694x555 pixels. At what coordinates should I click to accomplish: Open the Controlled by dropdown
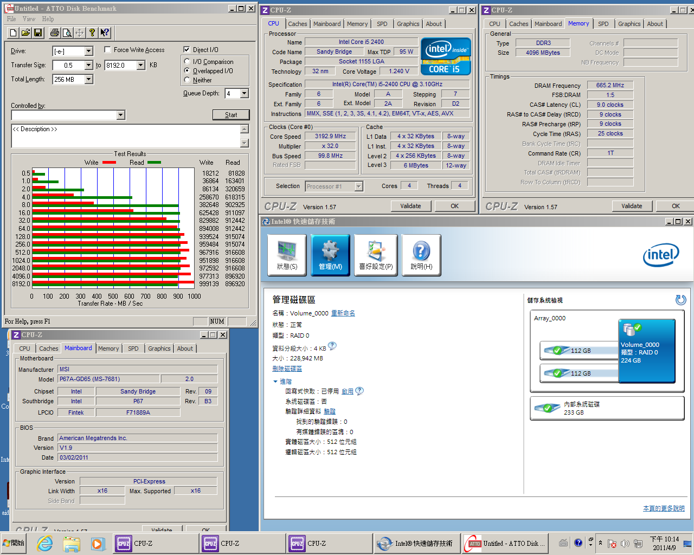click(120, 115)
